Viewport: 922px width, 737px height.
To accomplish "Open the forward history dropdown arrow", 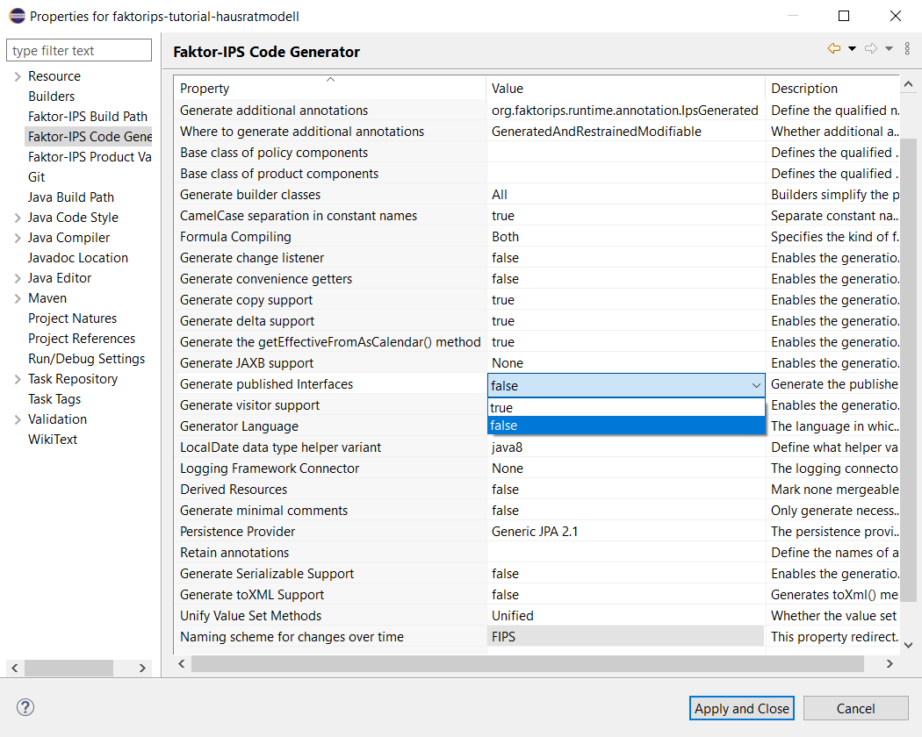I will [x=889, y=49].
